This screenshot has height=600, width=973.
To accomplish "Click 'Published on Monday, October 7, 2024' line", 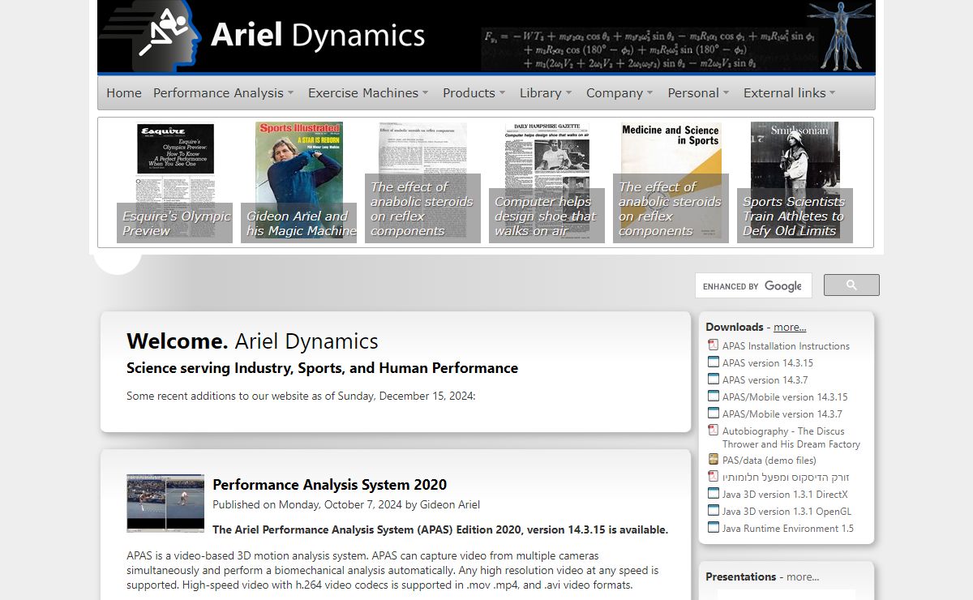I will [x=346, y=504].
